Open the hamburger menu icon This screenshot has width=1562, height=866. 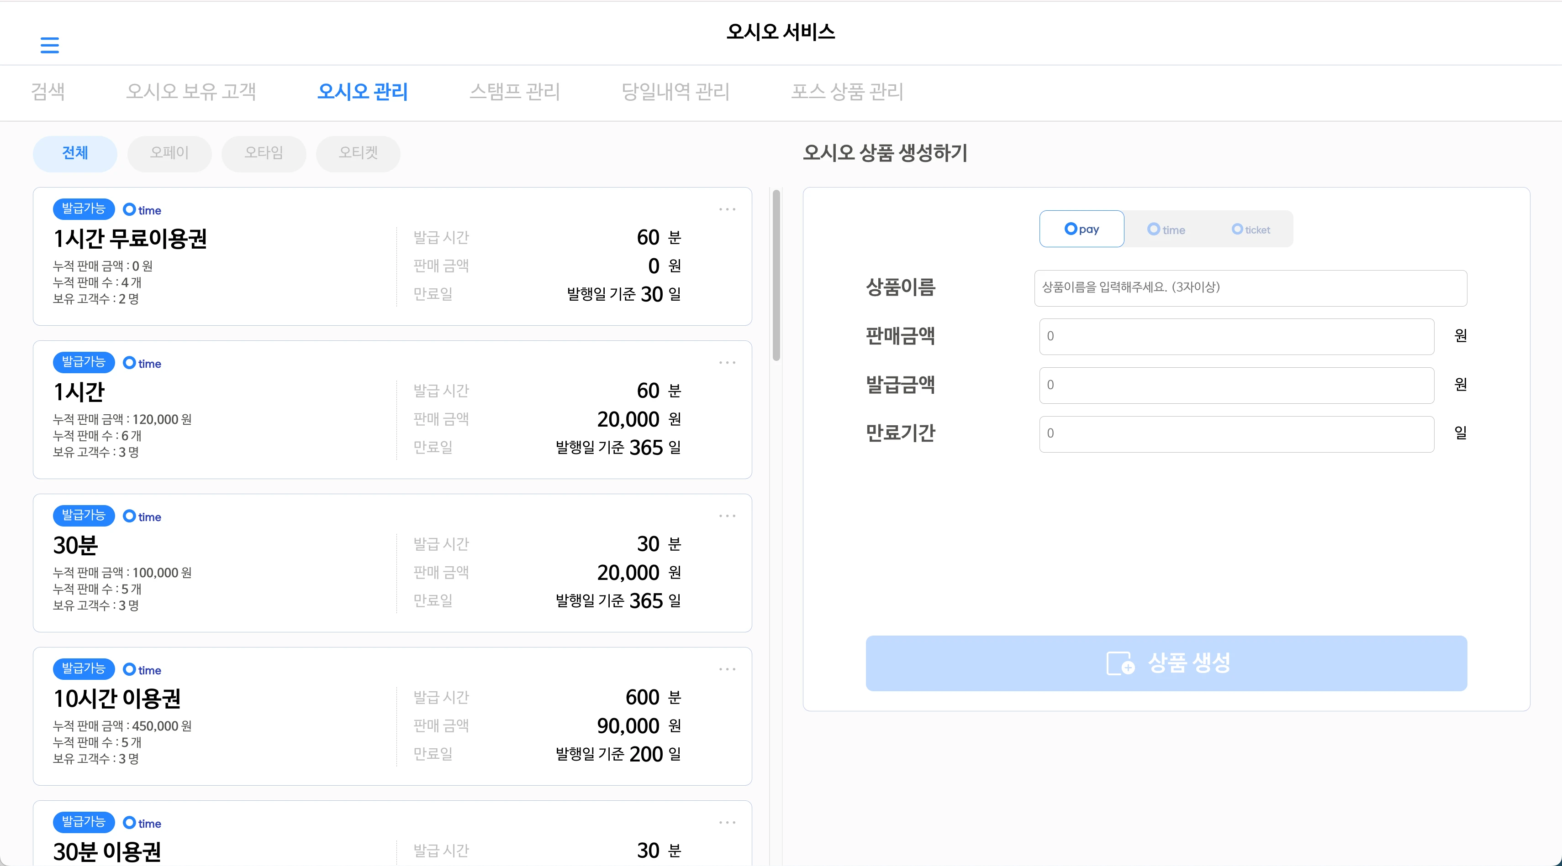[x=50, y=45]
